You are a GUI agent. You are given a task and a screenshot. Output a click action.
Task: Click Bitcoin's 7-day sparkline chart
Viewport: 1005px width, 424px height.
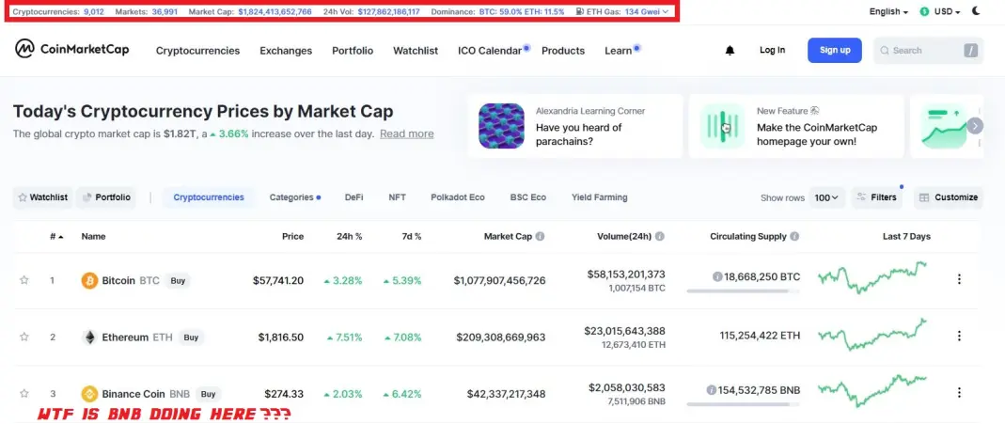coord(872,277)
